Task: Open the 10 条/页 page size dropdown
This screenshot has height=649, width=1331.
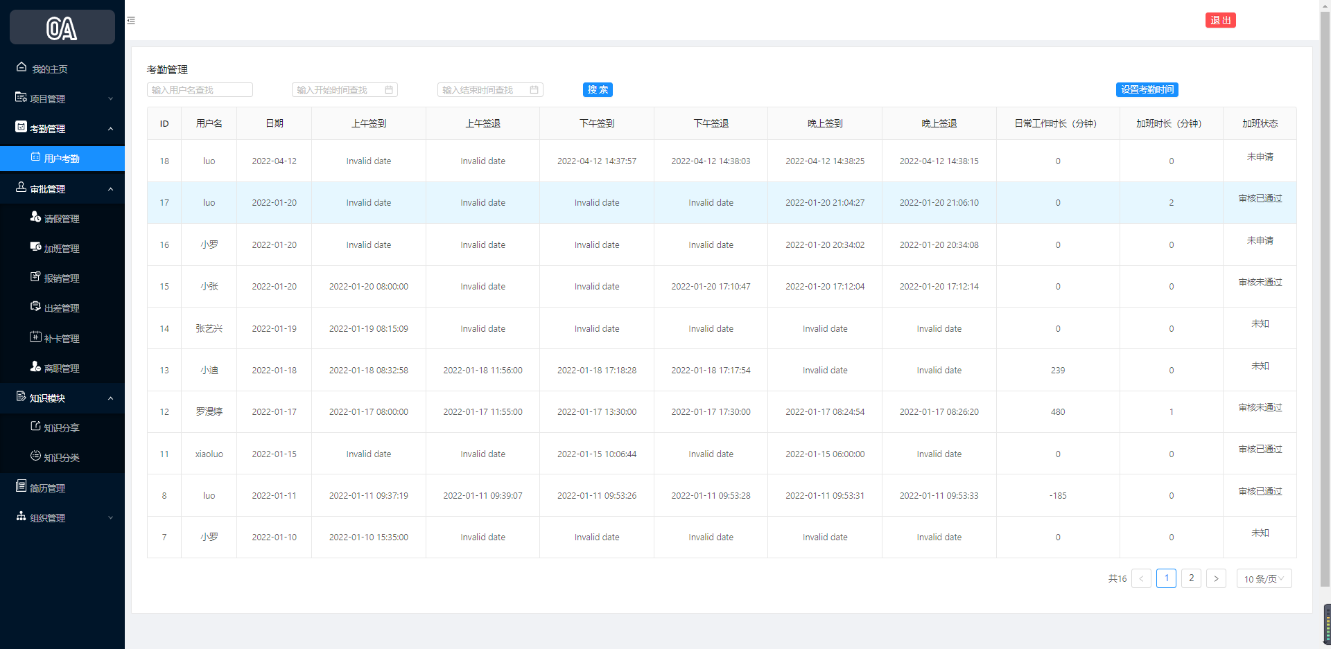Action: pyautogui.click(x=1264, y=578)
